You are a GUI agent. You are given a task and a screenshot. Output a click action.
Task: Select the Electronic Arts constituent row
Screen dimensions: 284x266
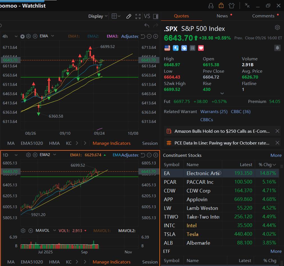pos(220,173)
